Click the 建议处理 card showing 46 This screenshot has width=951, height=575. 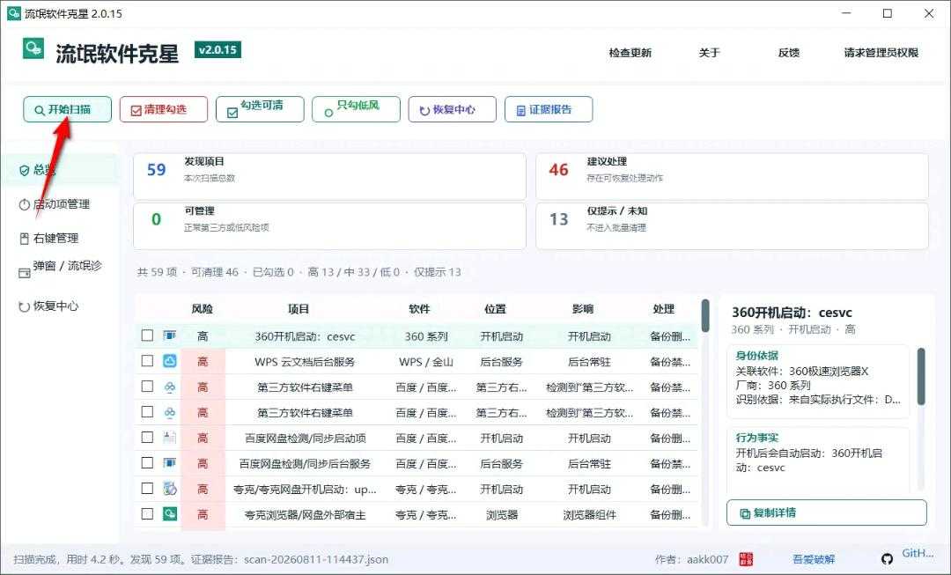[x=732, y=176]
